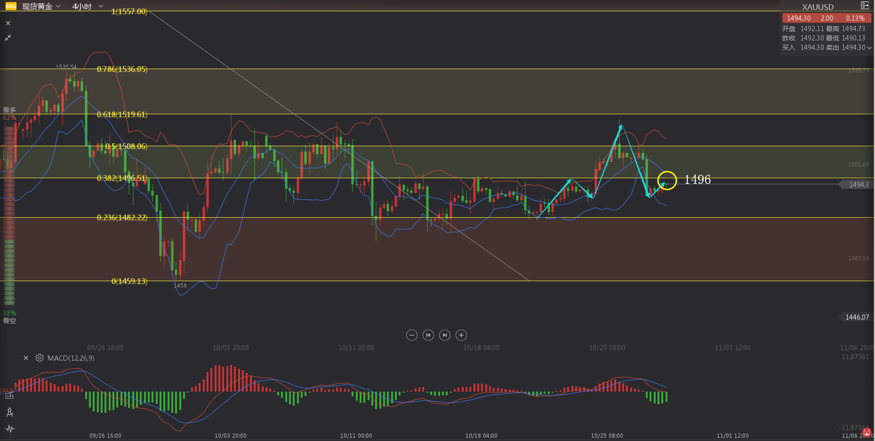Screen dimensions: 875x441
Task: Select the drawing tools compass icon
Action: (10, 412)
